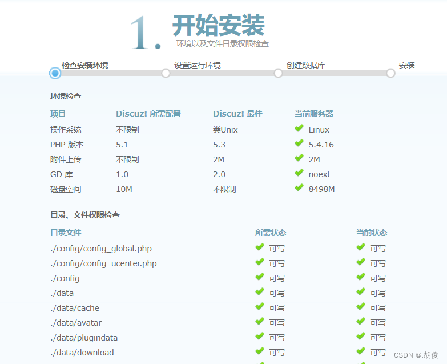This screenshot has height=364, width=447.
Task: Click the ./data directory path
Action: coord(62,293)
